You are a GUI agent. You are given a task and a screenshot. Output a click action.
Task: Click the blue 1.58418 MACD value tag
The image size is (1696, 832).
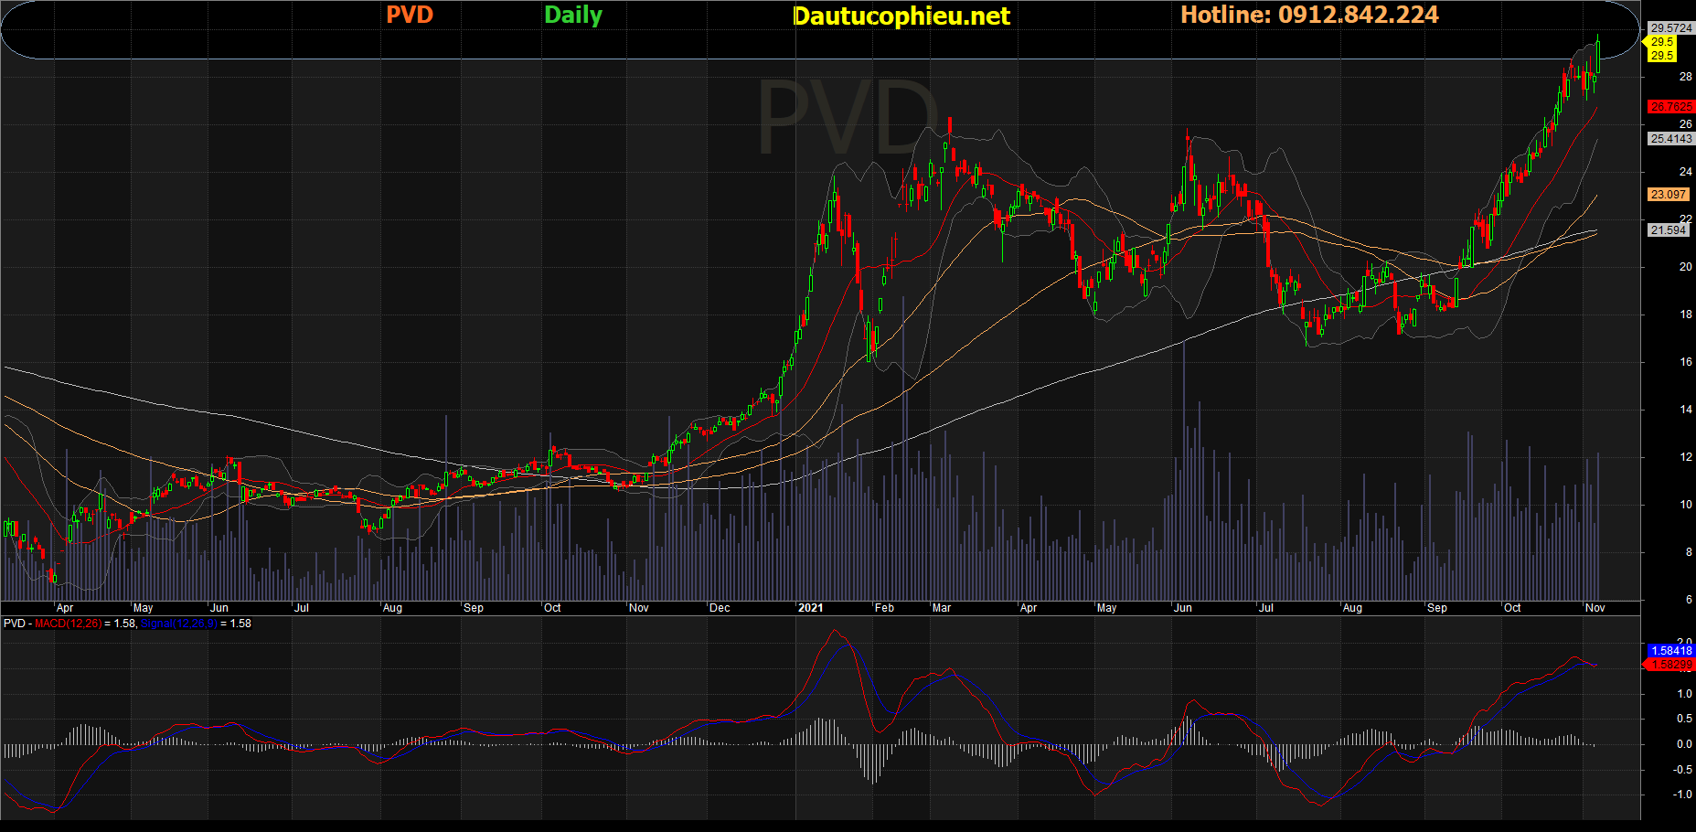[1670, 651]
